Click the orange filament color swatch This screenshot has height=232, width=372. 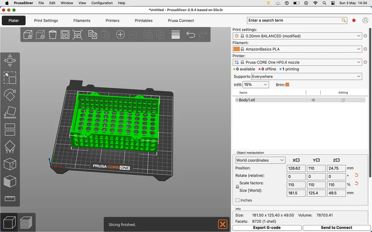[237, 49]
